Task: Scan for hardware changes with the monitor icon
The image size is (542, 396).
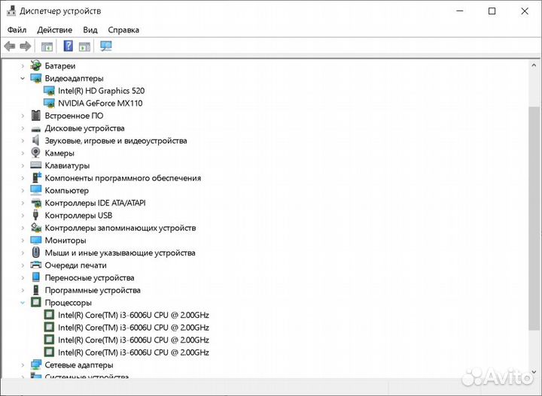Action: click(105, 47)
